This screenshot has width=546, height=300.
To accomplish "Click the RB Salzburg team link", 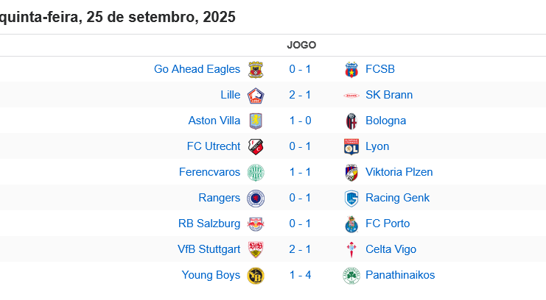I will pos(209,224).
